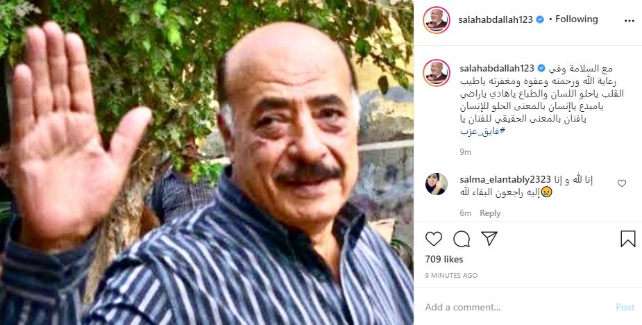This screenshot has width=642, height=325.
Task: Save post with the bookmark icon
Action: point(627,239)
